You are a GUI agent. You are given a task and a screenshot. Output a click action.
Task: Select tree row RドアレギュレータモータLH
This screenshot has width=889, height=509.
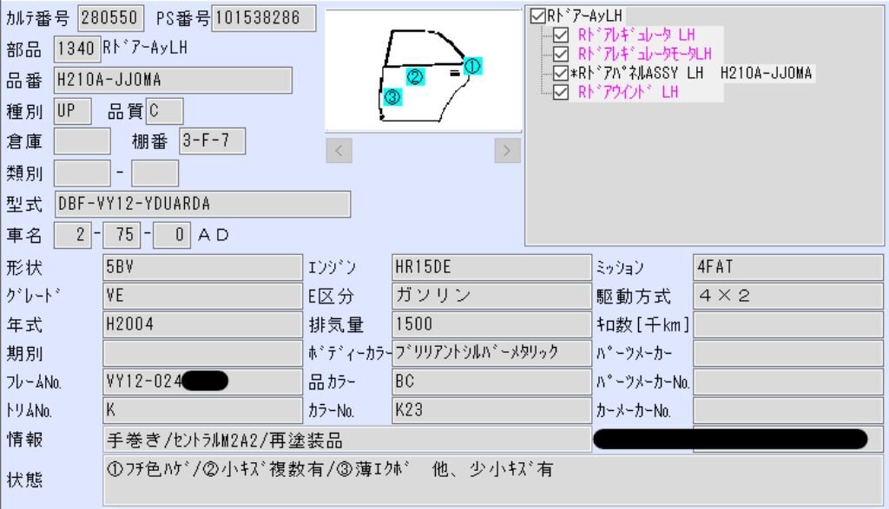tap(645, 54)
